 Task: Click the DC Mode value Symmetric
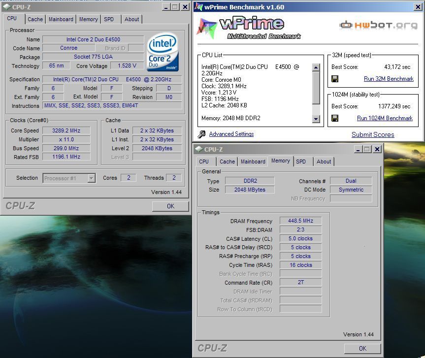351,190
